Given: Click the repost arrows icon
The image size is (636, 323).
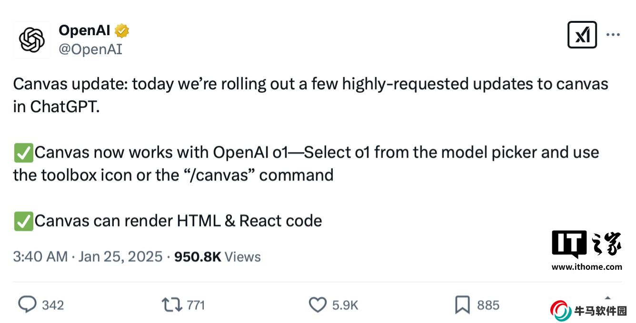Looking at the screenshot, I should coord(172,304).
